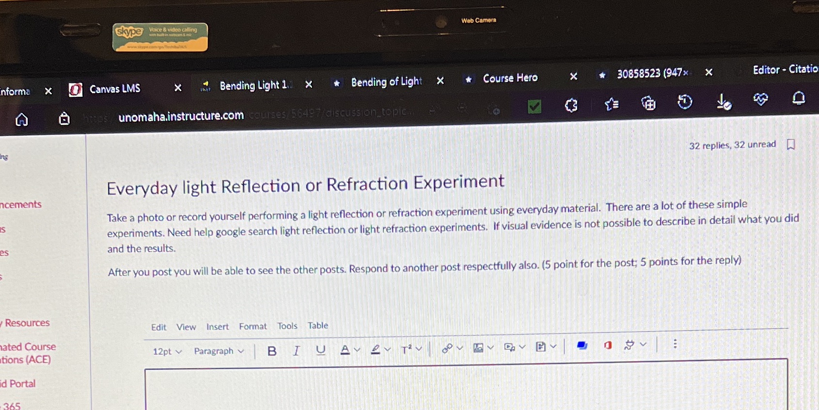The width and height of the screenshot is (819, 410).
Task: Switch to the Canvas LMS tab
Action: (x=115, y=89)
